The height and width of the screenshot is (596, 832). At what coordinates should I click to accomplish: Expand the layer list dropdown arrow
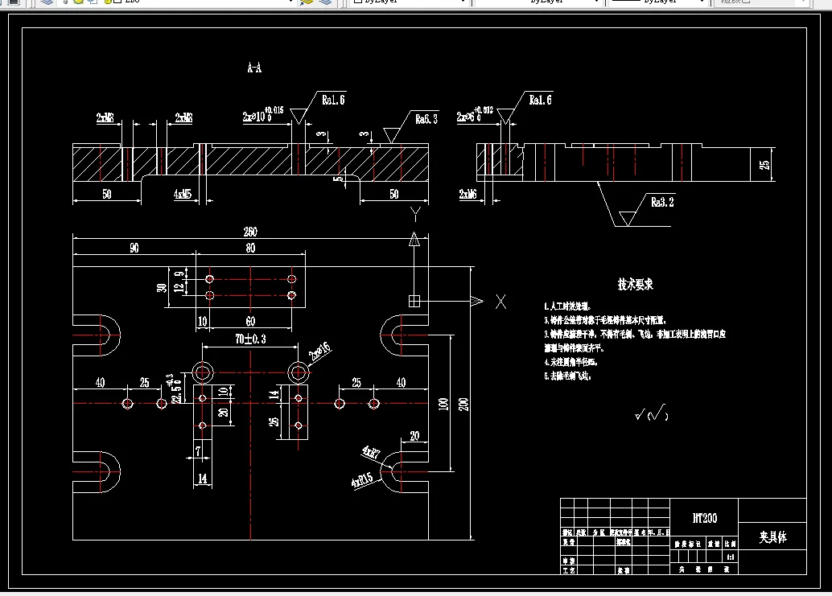[x=290, y=2]
